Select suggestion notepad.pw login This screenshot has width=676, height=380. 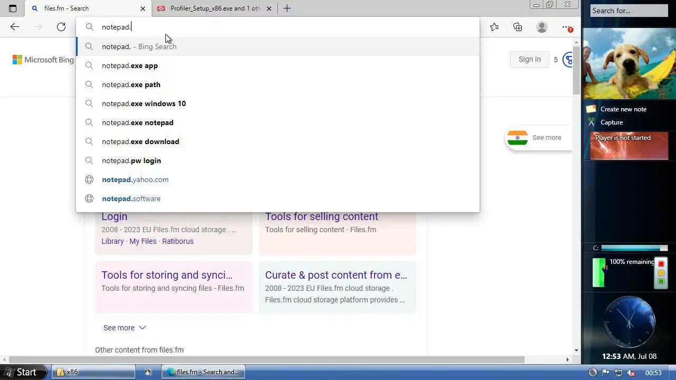point(278,160)
